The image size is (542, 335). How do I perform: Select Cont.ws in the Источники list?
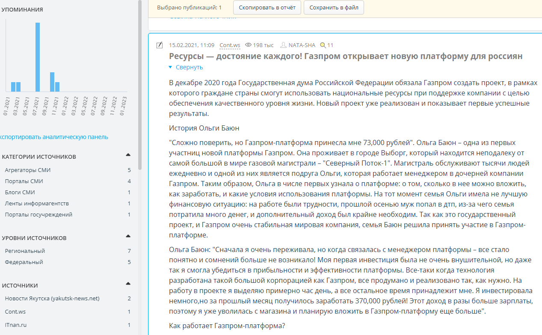[x=15, y=311]
